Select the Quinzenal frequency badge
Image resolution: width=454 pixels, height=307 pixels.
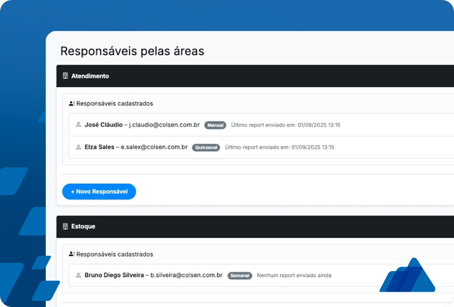(x=206, y=148)
